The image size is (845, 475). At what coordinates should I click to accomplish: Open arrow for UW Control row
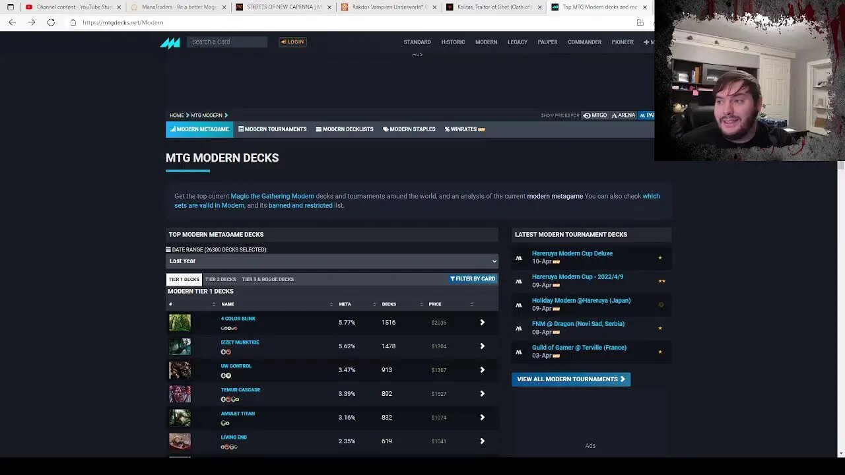point(482,370)
